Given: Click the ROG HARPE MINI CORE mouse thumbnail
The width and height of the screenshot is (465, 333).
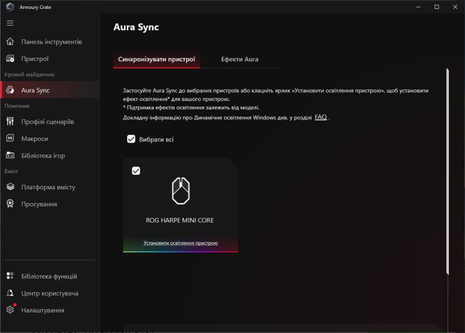Looking at the screenshot, I should [x=181, y=191].
